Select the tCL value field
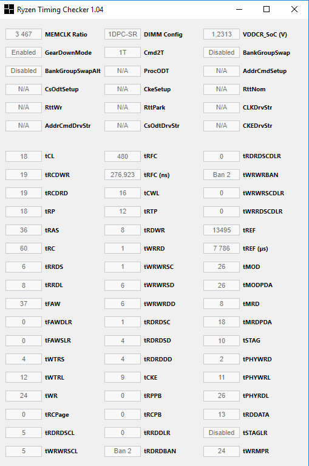Viewport: 309px width, 466px height. tap(24, 156)
